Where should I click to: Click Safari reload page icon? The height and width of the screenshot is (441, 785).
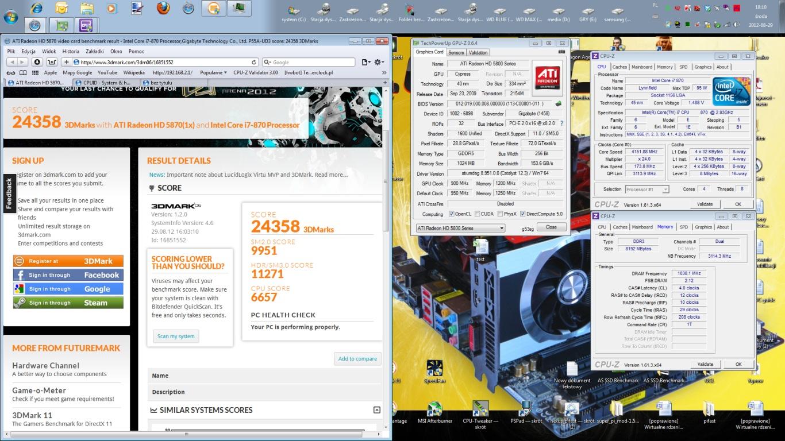(254, 62)
